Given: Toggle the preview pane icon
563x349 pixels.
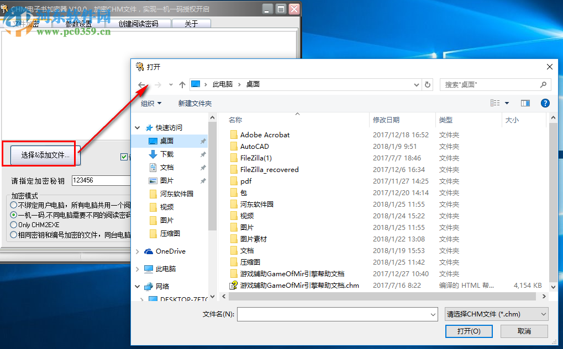Looking at the screenshot, I should tap(525, 103).
